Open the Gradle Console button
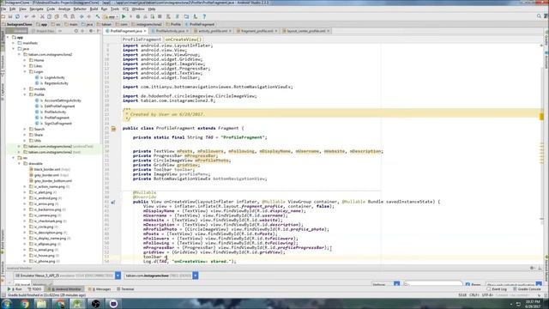The width and height of the screenshot is (549, 309). tap(528, 289)
